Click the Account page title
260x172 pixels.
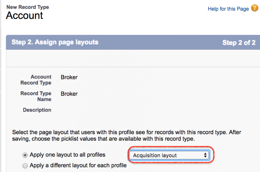(24, 16)
